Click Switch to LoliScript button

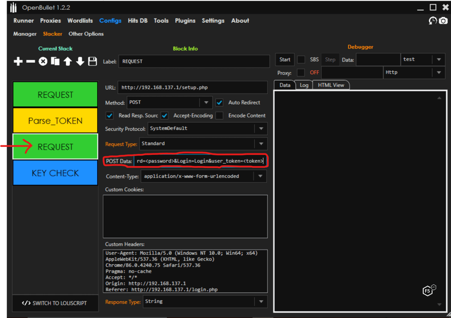click(55, 303)
